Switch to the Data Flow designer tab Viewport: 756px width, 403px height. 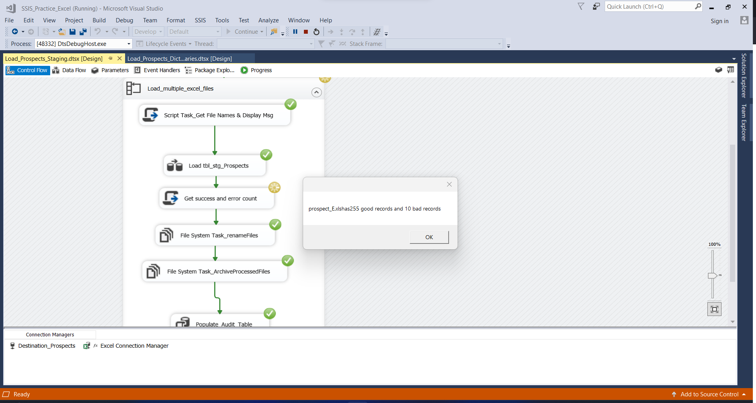69,70
